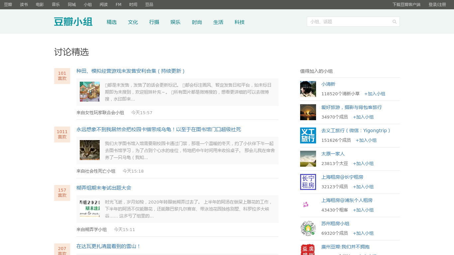
Task: Open farming game post thumbnail
Action: pos(90,92)
